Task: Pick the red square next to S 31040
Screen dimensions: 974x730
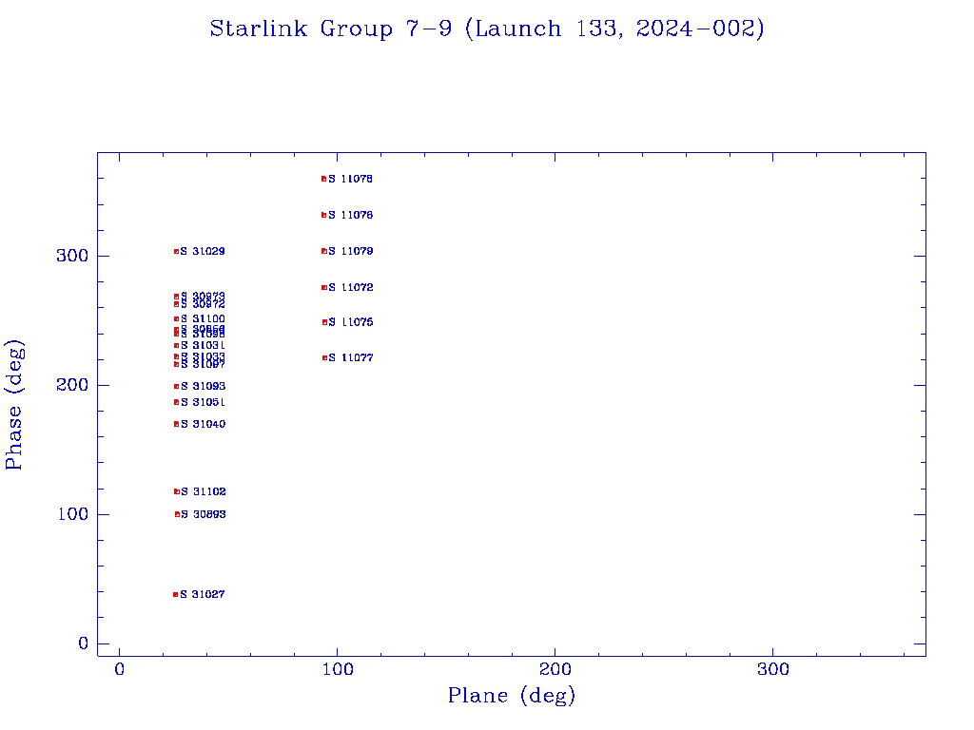Action: [176, 424]
